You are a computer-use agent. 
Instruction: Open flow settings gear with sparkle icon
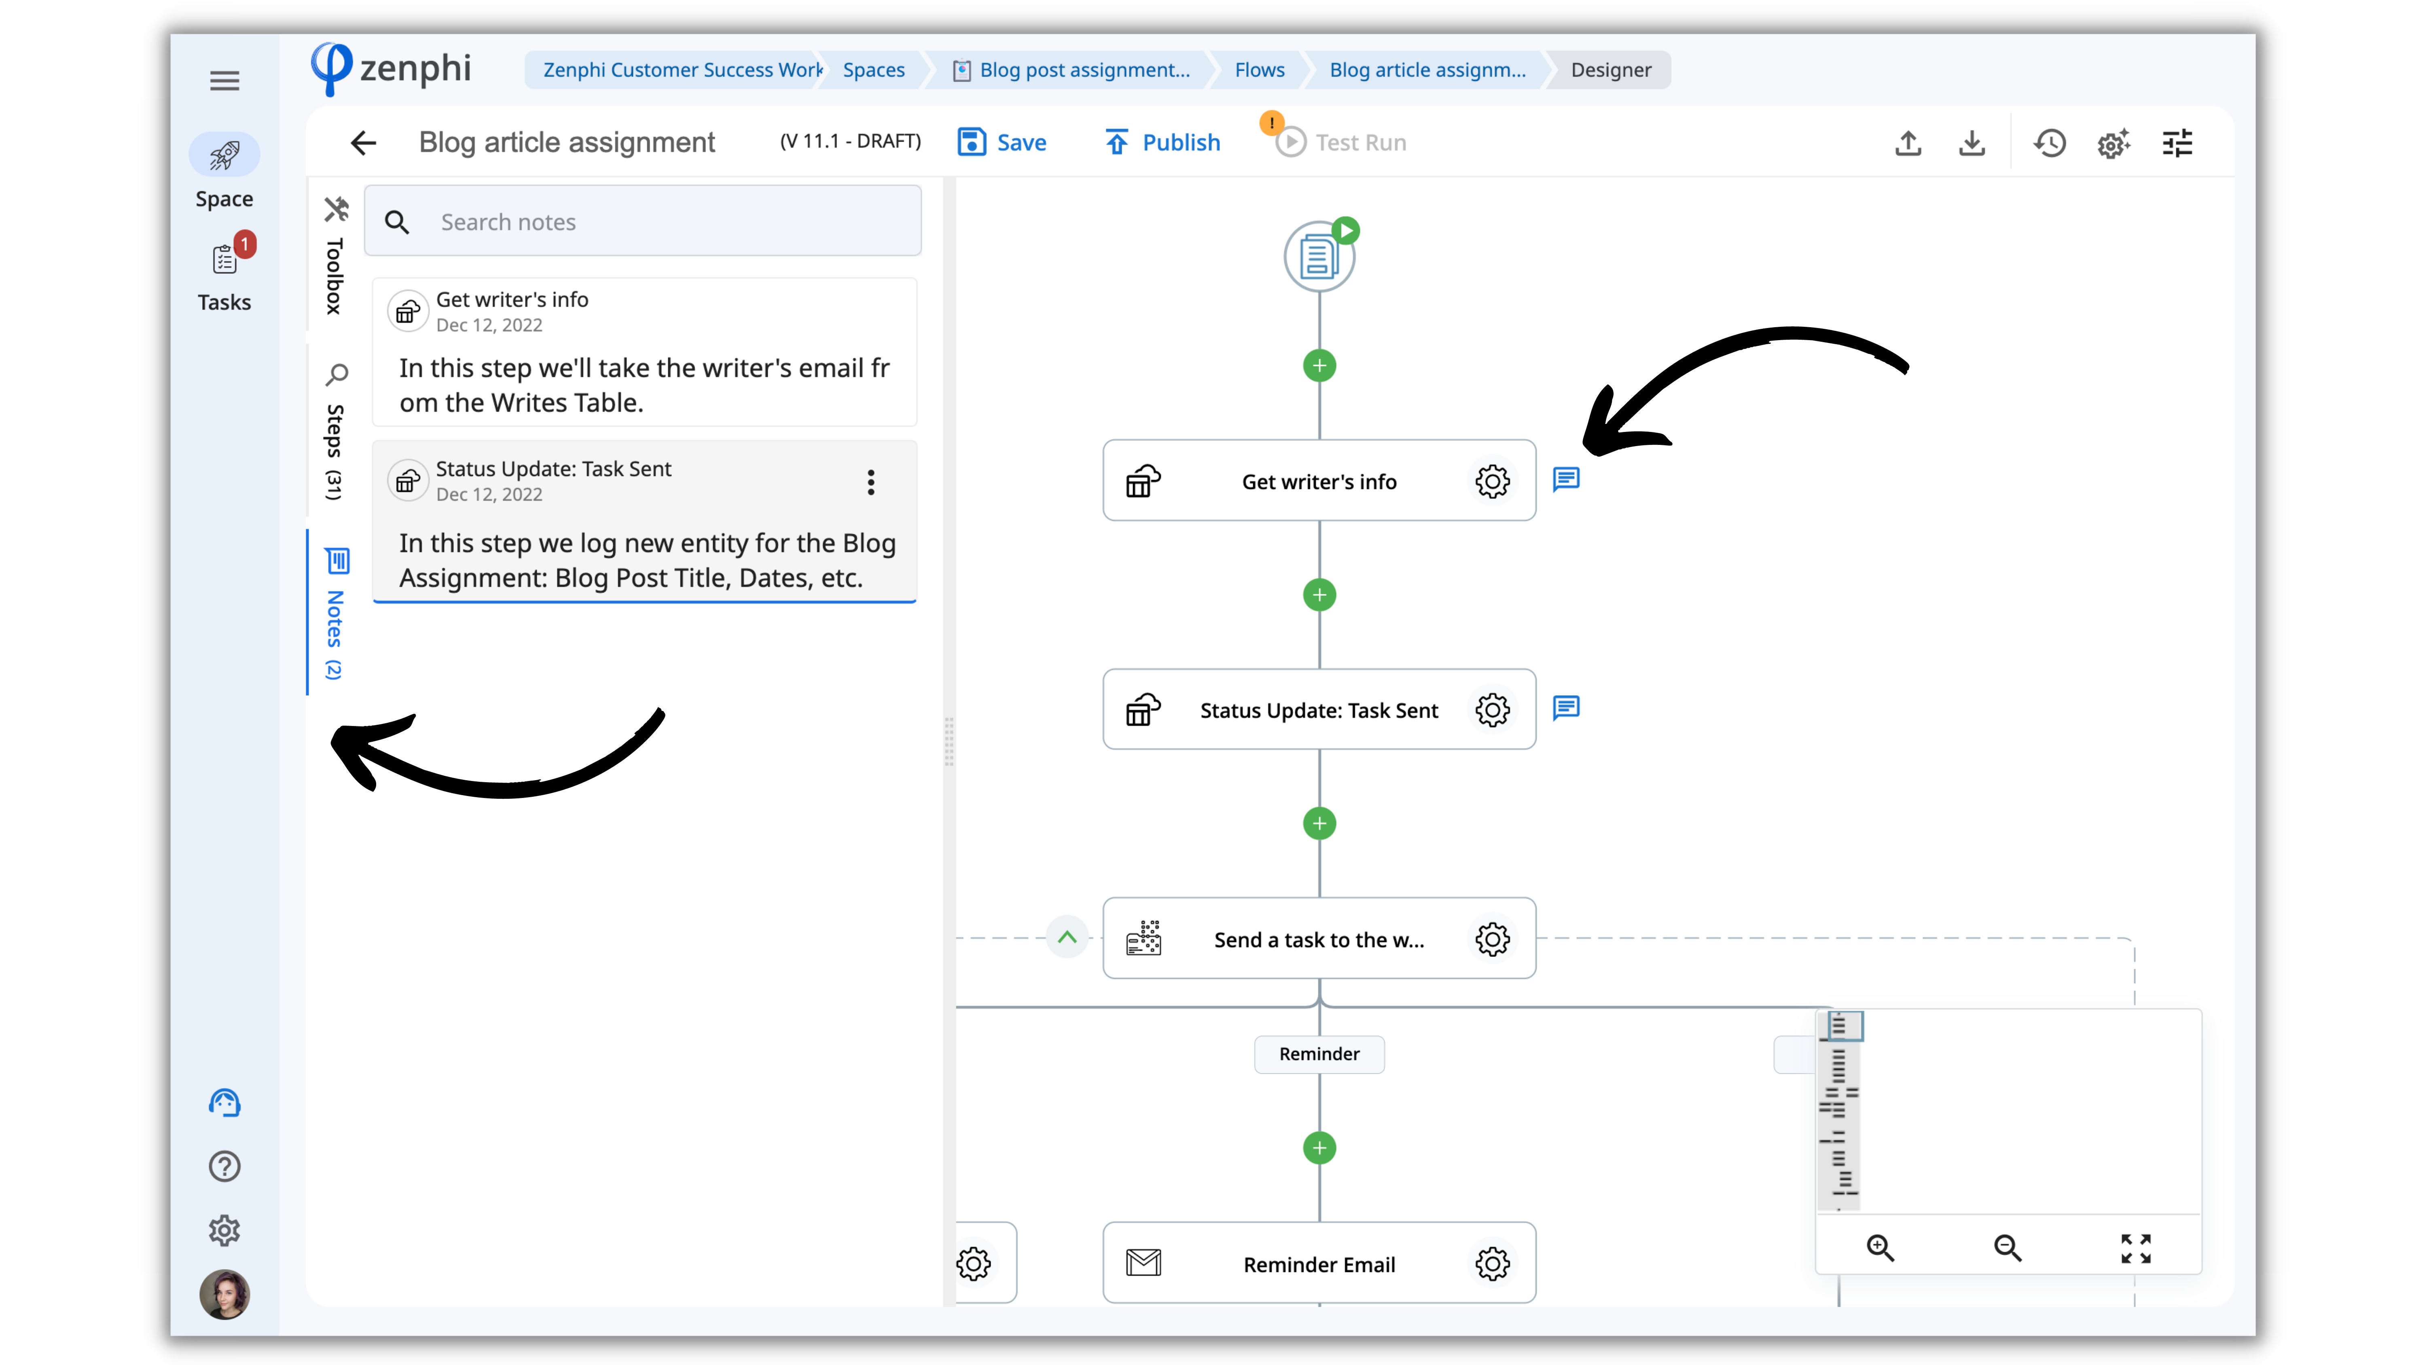pos(2113,143)
